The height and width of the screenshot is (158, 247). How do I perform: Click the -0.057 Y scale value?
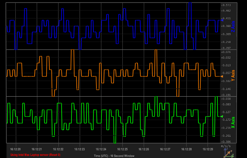226,73
